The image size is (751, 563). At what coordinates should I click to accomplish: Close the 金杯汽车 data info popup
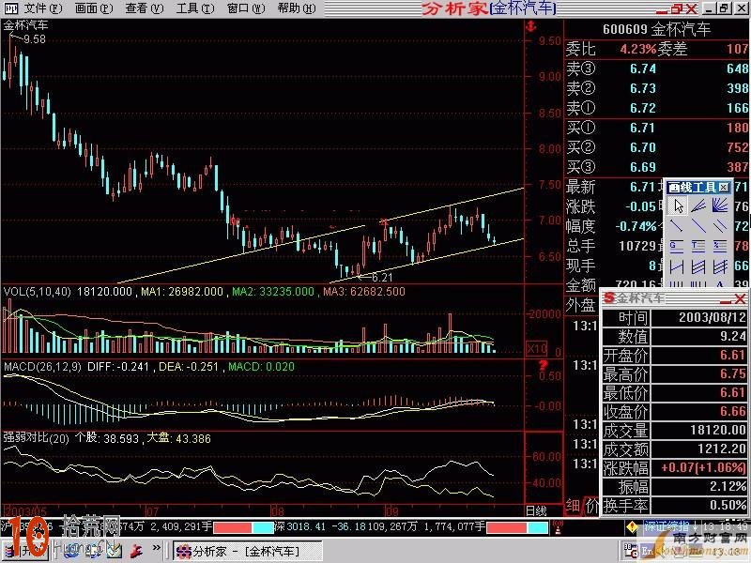point(740,299)
